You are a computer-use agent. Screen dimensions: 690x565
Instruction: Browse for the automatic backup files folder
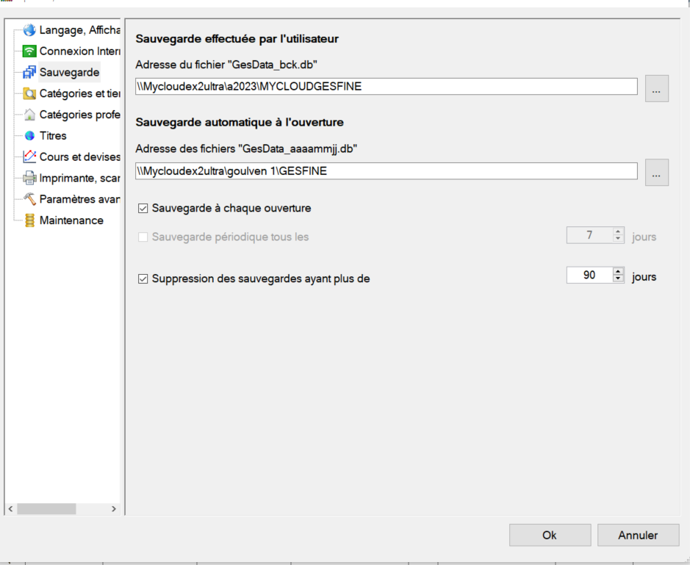coord(657,173)
